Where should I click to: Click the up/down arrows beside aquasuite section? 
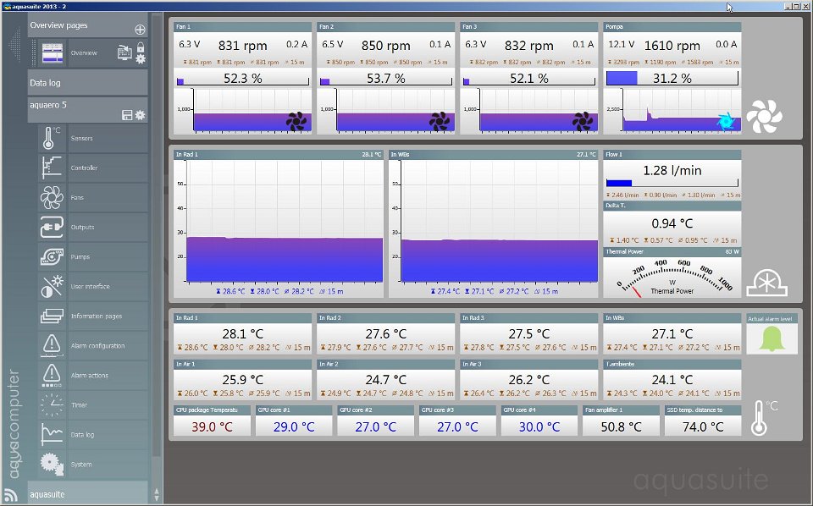point(157,494)
